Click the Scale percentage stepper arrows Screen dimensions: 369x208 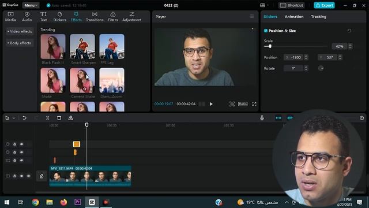point(350,46)
